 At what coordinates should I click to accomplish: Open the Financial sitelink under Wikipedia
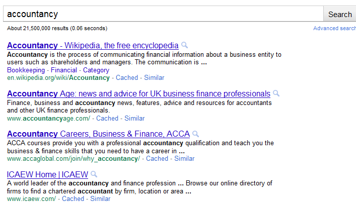[64, 70]
